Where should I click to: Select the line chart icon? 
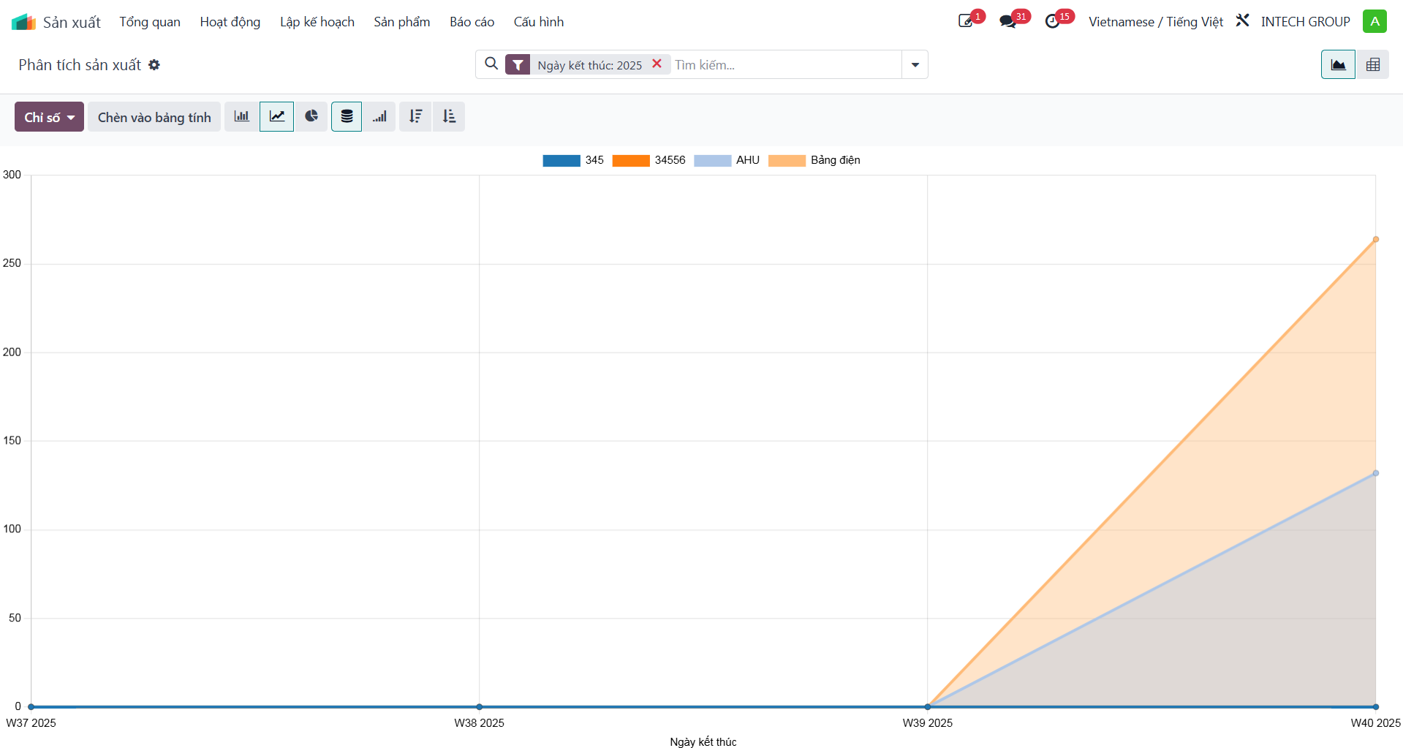(276, 117)
